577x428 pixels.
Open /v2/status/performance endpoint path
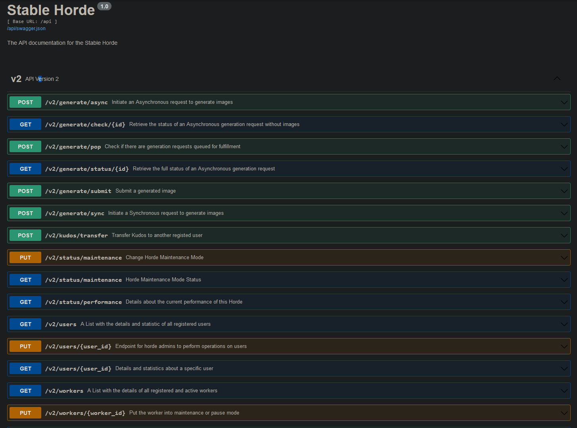pos(83,302)
